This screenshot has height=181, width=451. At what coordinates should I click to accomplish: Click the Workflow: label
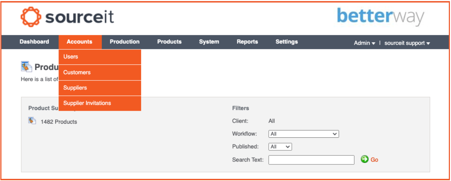click(244, 134)
